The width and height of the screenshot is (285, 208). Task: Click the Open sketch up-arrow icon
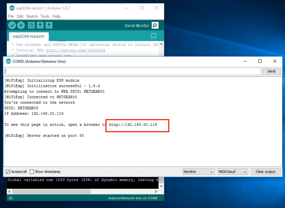[x=40, y=25]
